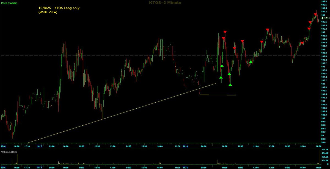Click the 101.4 price axis label
Screen dimensions: 330x169
coord(324,94)
